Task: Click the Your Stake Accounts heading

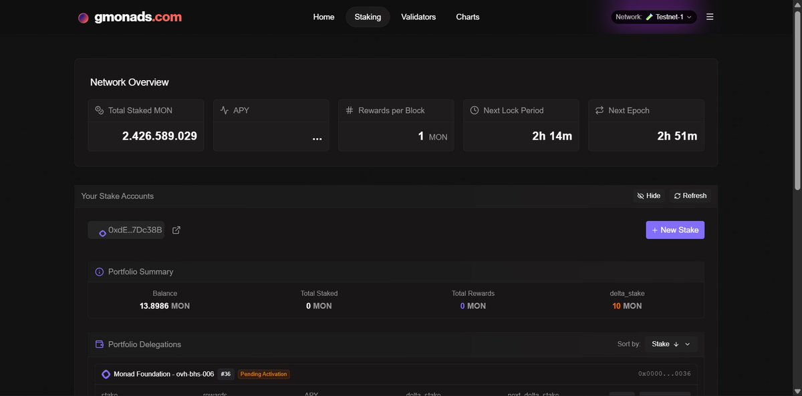Action: [118, 196]
